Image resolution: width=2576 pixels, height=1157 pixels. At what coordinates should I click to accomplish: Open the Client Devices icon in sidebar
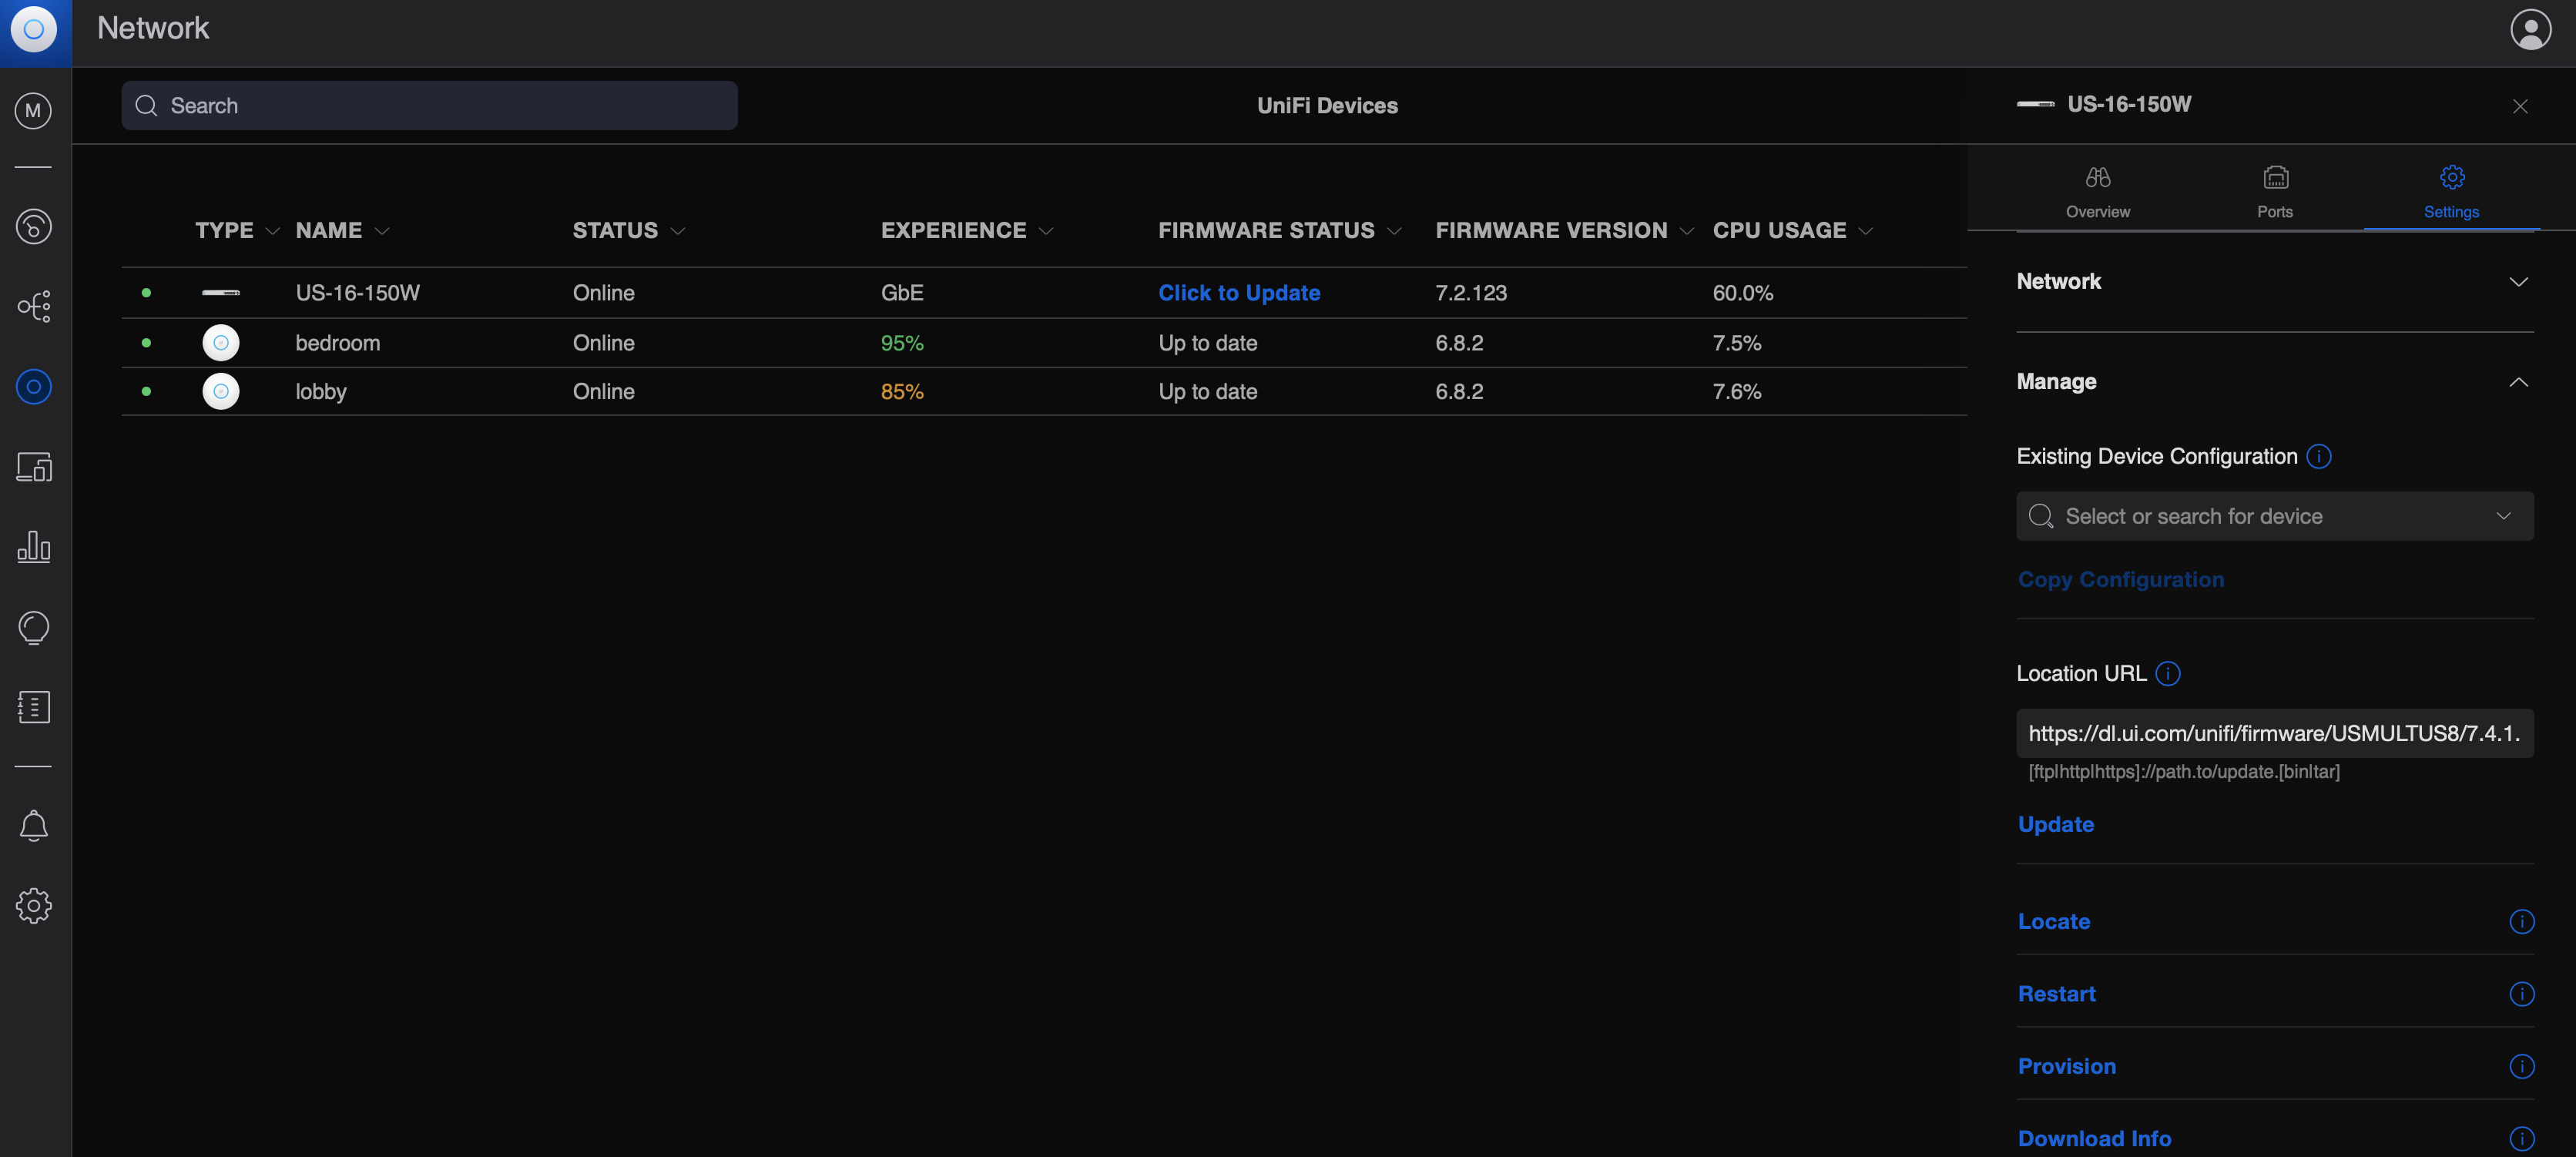34,467
